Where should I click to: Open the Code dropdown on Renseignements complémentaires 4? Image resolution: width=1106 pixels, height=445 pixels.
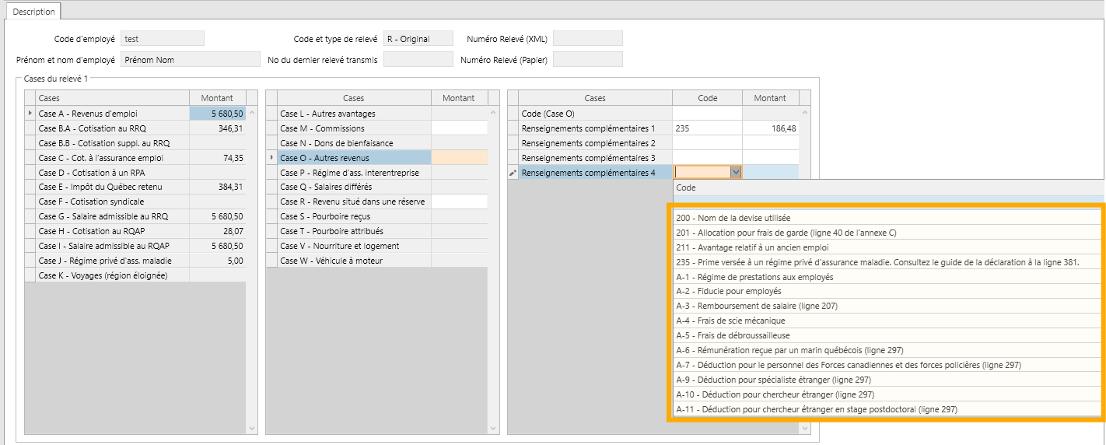[x=736, y=173]
